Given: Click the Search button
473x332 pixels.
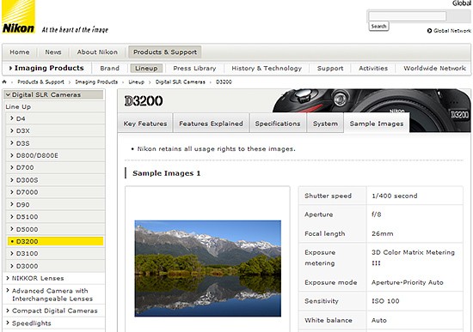Looking at the screenshot, I should [378, 27].
